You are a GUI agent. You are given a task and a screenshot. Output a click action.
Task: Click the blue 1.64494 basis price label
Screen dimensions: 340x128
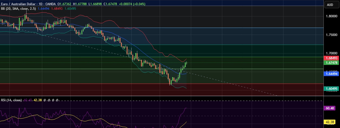[x=331, y=74]
